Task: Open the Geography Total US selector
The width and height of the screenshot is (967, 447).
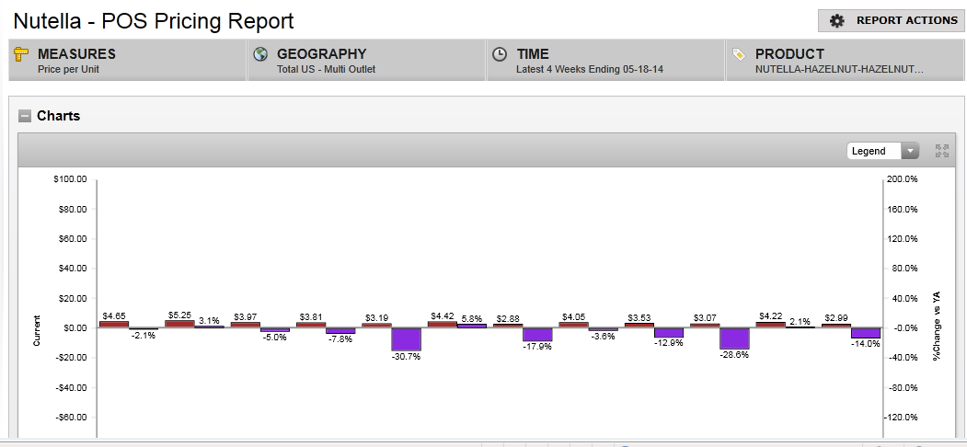Action: (367, 61)
